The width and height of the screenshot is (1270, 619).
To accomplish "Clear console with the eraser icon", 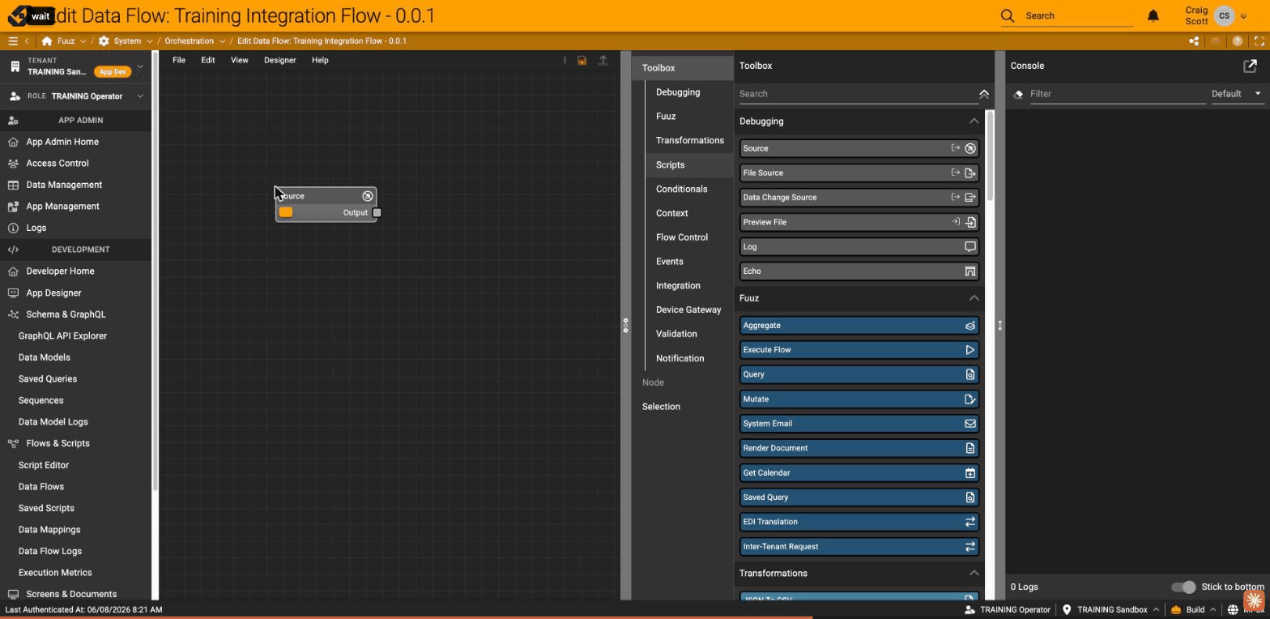I will [1018, 94].
